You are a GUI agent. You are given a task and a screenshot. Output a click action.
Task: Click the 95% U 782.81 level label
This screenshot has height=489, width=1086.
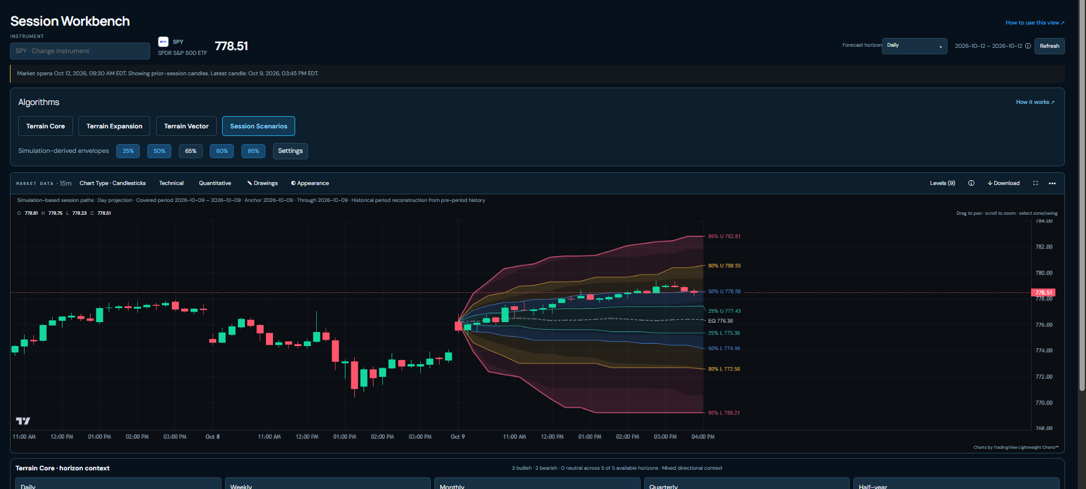pos(724,236)
